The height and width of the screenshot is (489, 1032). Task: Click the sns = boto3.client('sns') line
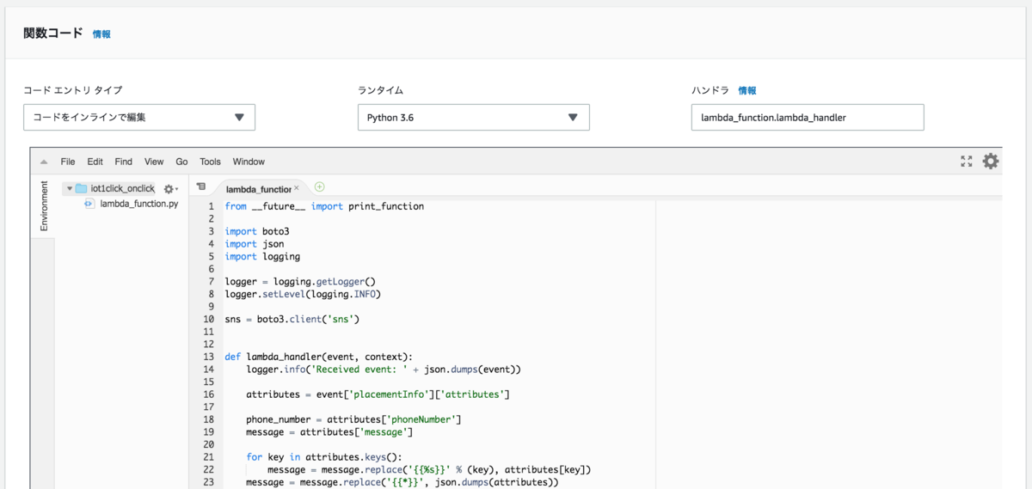pyautogui.click(x=292, y=319)
